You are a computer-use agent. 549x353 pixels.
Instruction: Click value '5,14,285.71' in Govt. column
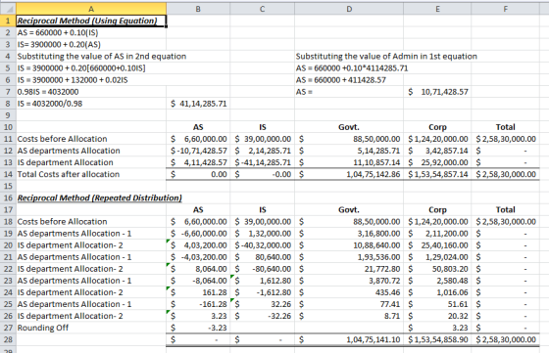tap(378, 151)
